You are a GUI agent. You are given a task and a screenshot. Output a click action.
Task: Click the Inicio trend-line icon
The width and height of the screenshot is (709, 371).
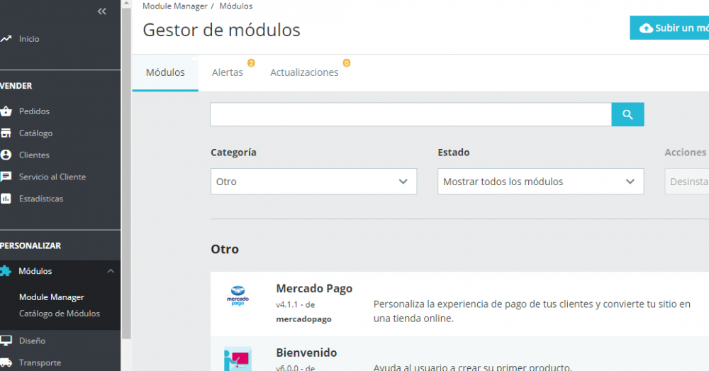(x=6, y=39)
